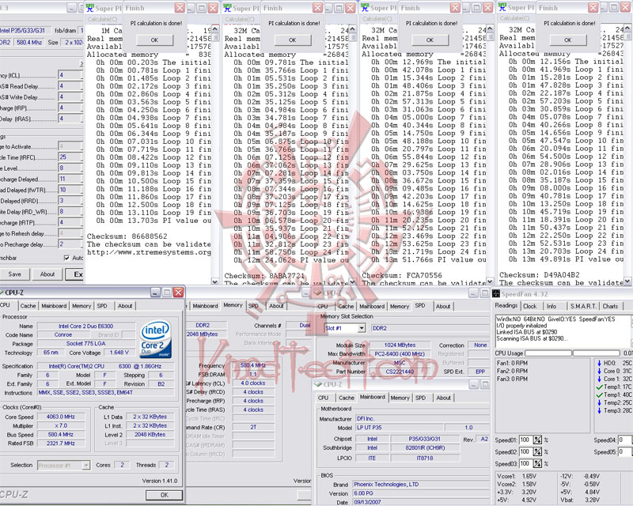Open the tRFC combo box showing 25

[70, 157]
